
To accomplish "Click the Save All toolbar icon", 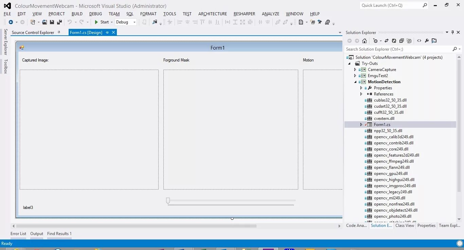I will (59, 22).
